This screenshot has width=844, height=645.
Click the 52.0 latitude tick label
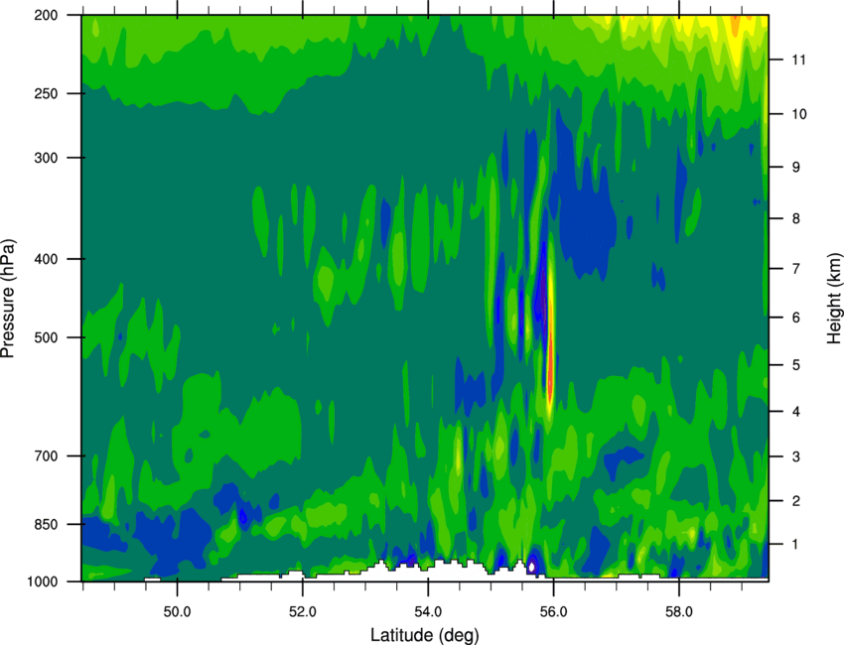(x=303, y=611)
